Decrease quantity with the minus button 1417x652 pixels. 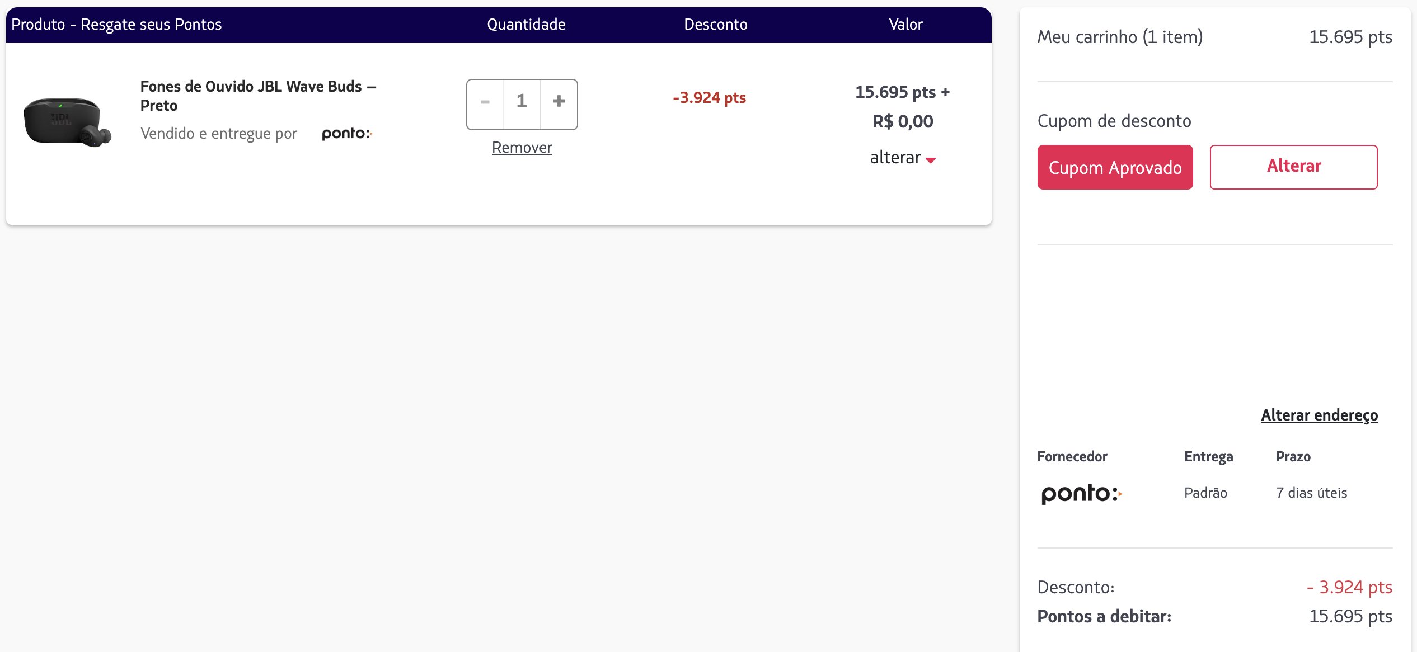(485, 104)
